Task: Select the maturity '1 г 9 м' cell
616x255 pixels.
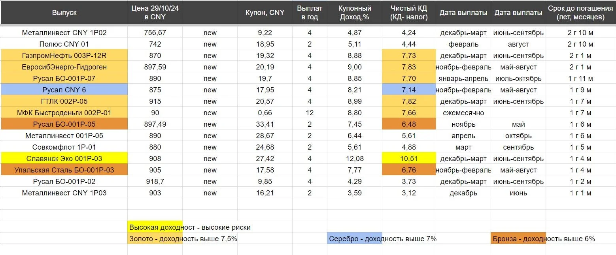Action: [x=580, y=90]
